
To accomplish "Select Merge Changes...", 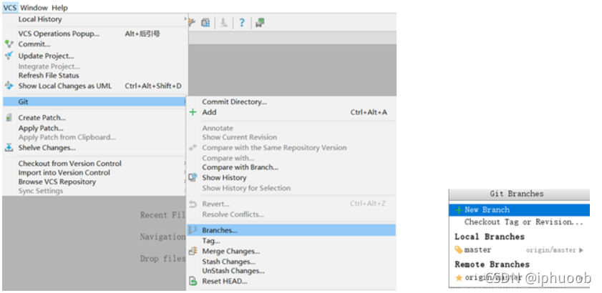I will [230, 252].
